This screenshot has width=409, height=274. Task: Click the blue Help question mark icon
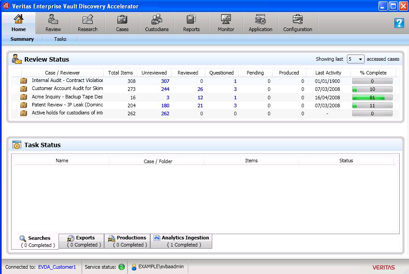tap(399, 23)
